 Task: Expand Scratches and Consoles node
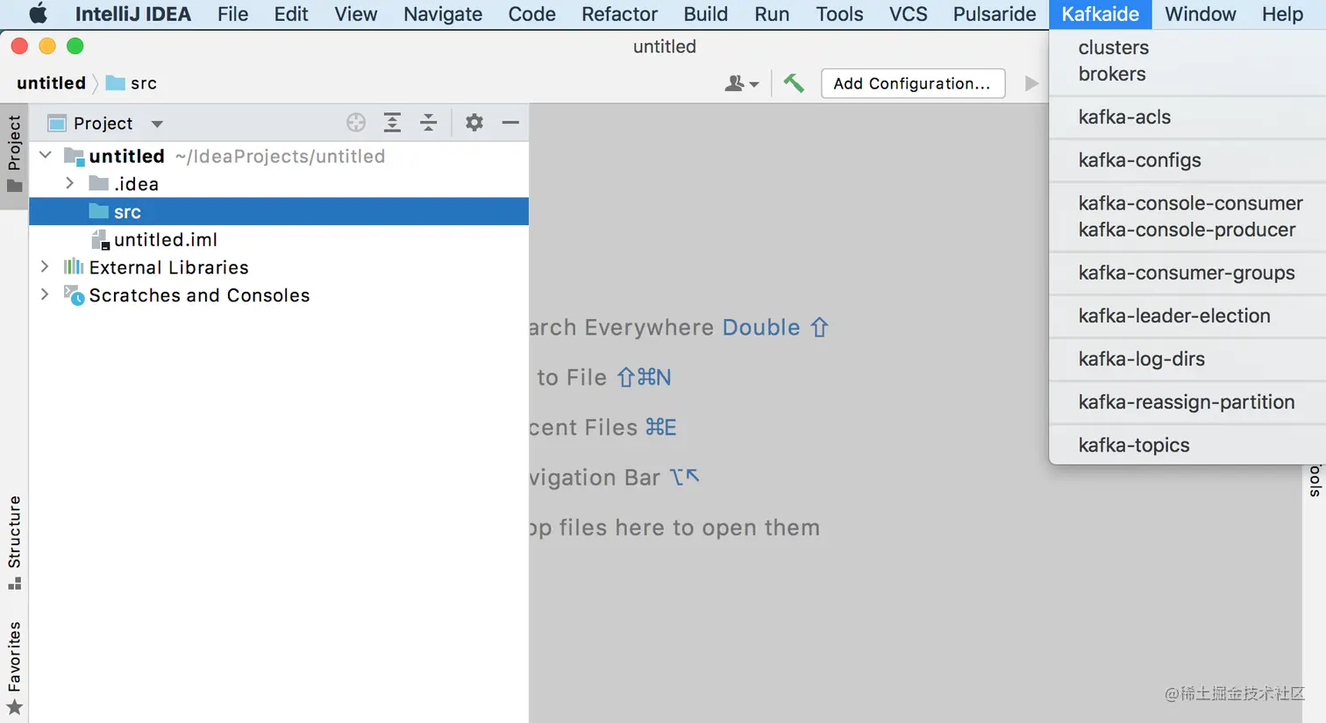tap(45, 294)
